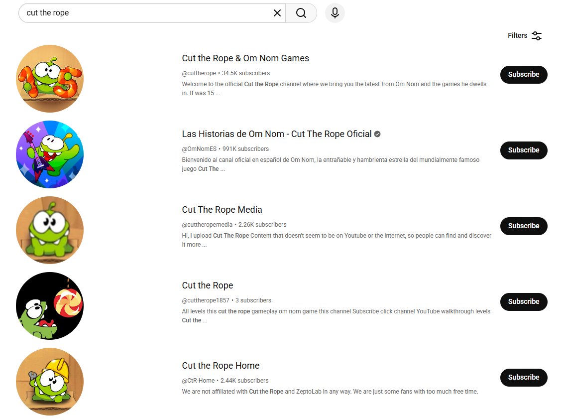564x420 pixels.
Task: Click description 'We are not affiliated with Cut the Rope'
Action: click(x=330, y=392)
